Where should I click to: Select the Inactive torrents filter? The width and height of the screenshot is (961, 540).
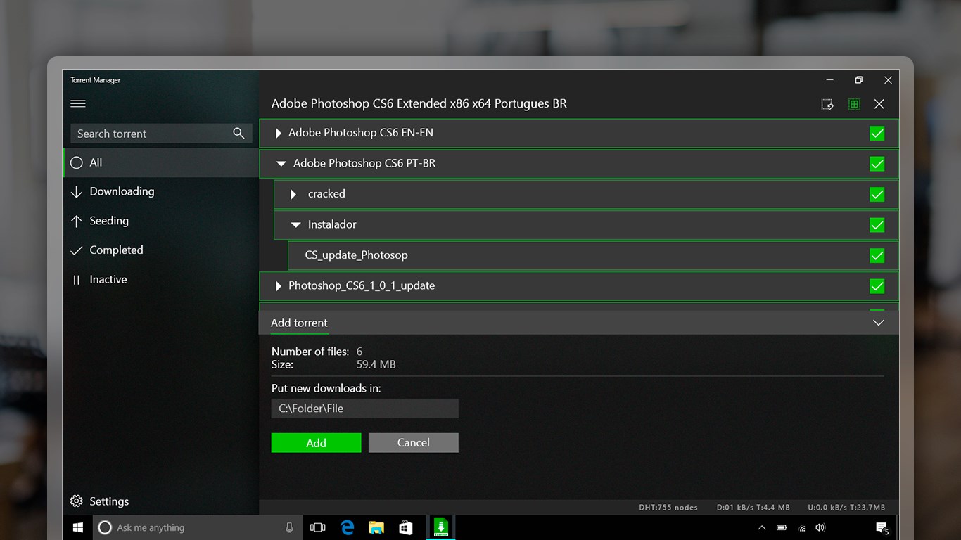(x=161, y=280)
